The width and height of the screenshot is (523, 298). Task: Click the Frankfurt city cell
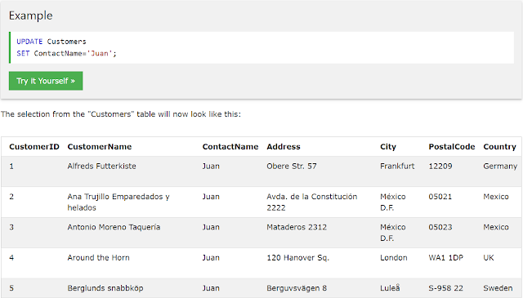coord(397,166)
